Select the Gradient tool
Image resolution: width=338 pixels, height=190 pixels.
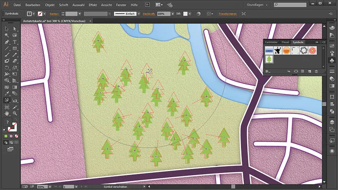[x=15, y=87]
